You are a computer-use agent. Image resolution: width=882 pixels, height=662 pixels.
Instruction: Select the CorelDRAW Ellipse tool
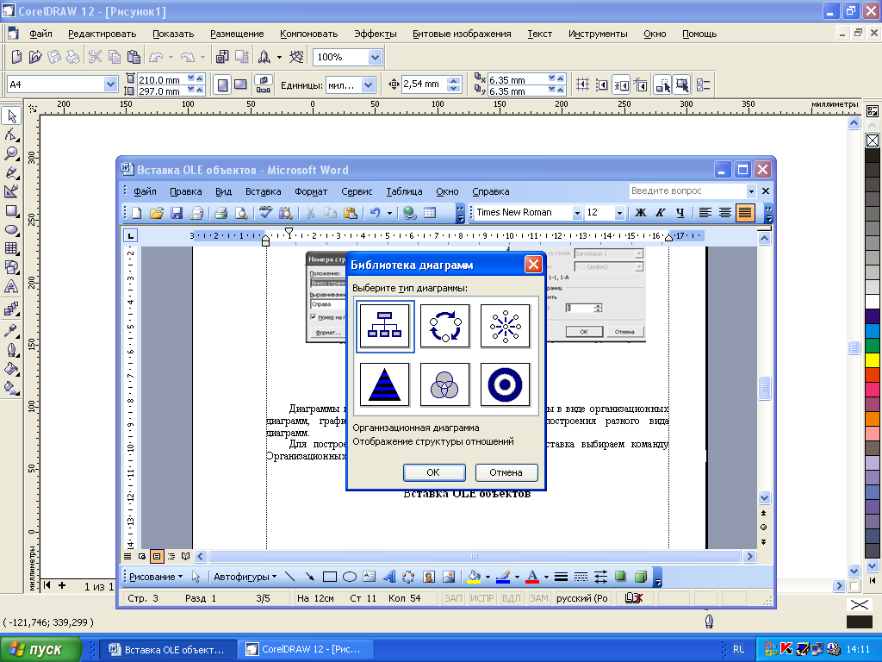pos(11,229)
